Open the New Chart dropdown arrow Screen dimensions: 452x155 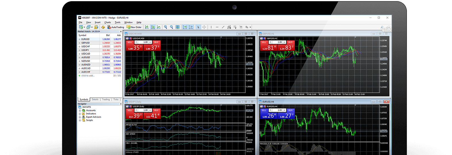(84, 27)
